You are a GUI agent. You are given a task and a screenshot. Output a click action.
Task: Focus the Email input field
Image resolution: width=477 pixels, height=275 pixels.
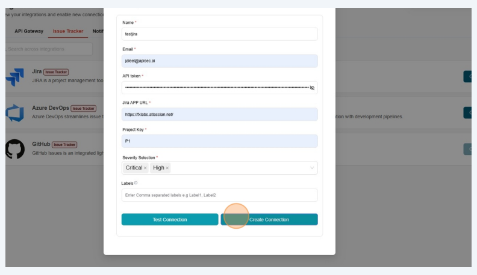[219, 61]
